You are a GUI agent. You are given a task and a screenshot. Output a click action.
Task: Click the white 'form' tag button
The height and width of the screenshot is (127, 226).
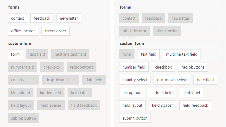(x=15, y=54)
